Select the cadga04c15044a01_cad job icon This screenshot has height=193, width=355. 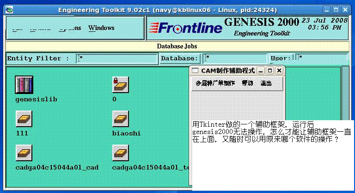(x=24, y=153)
